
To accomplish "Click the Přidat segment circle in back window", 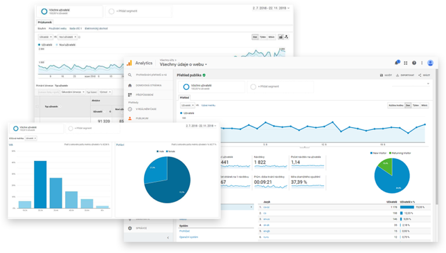I will (111, 12).
